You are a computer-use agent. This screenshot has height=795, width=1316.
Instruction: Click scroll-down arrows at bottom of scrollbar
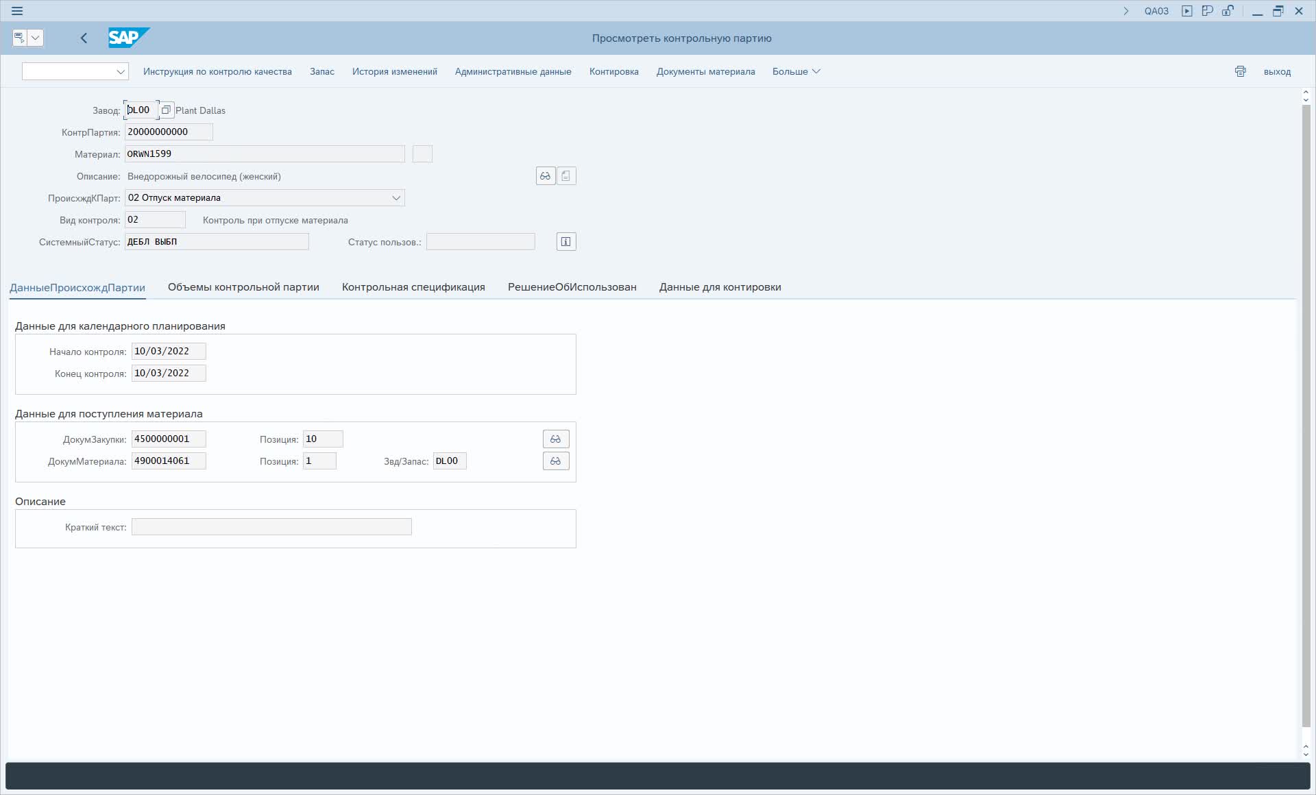click(x=1306, y=750)
